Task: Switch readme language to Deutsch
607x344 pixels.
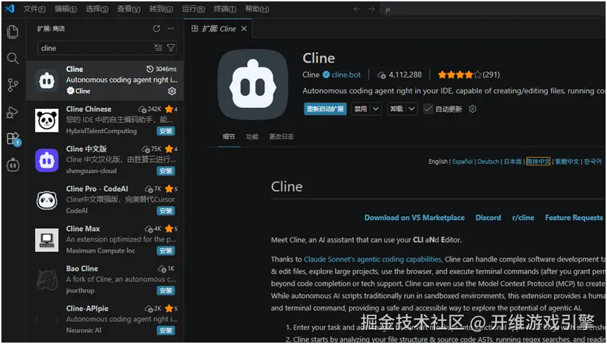Action: click(488, 162)
